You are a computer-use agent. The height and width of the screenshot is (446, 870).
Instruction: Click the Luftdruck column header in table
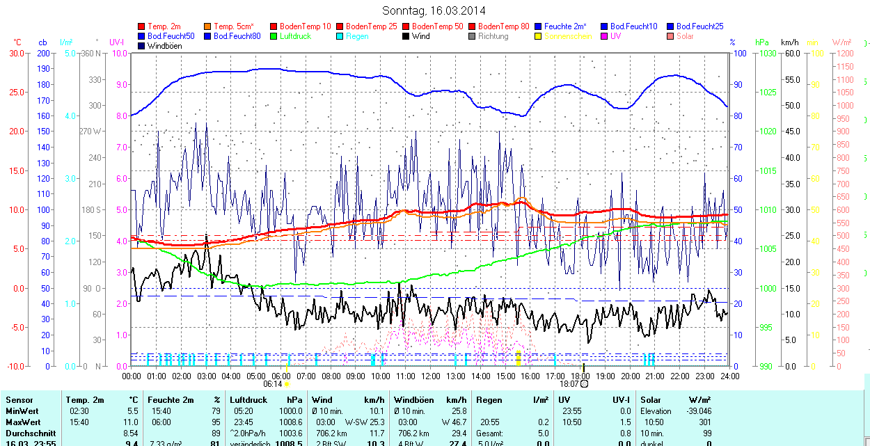(248, 400)
